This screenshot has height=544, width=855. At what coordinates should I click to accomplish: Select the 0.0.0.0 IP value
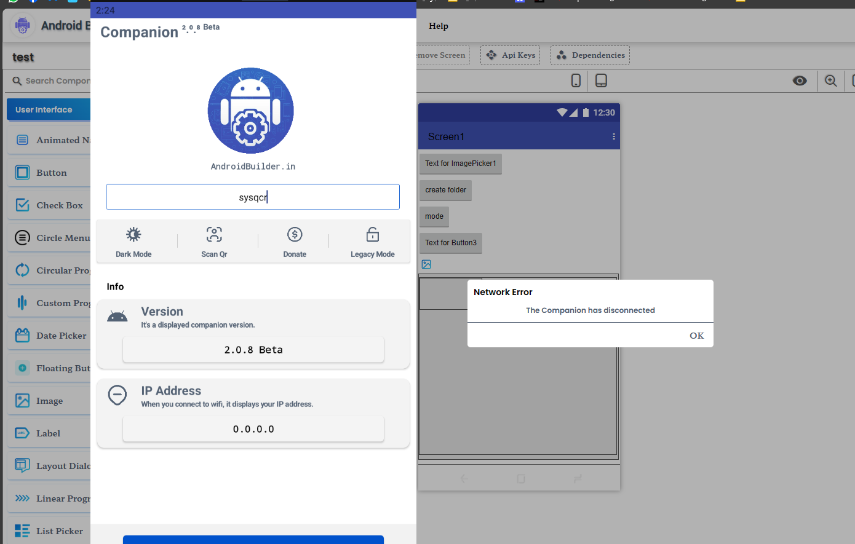tap(253, 429)
